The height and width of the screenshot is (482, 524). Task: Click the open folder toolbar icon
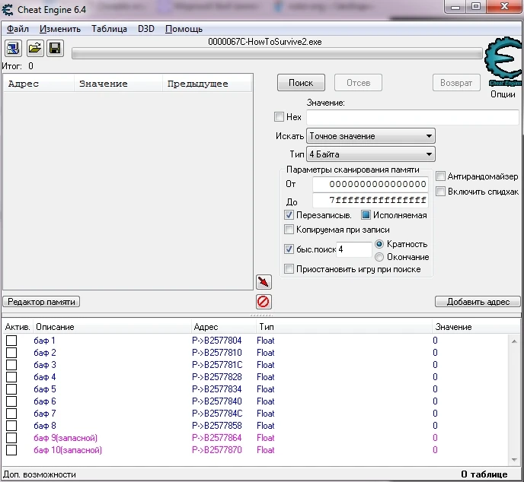(x=35, y=49)
